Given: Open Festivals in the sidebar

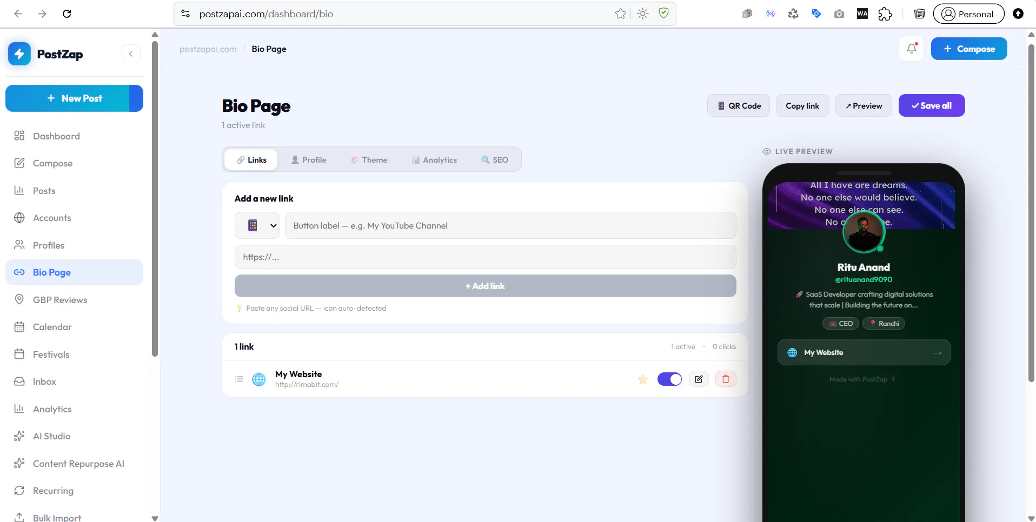Looking at the screenshot, I should pyautogui.click(x=74, y=354).
